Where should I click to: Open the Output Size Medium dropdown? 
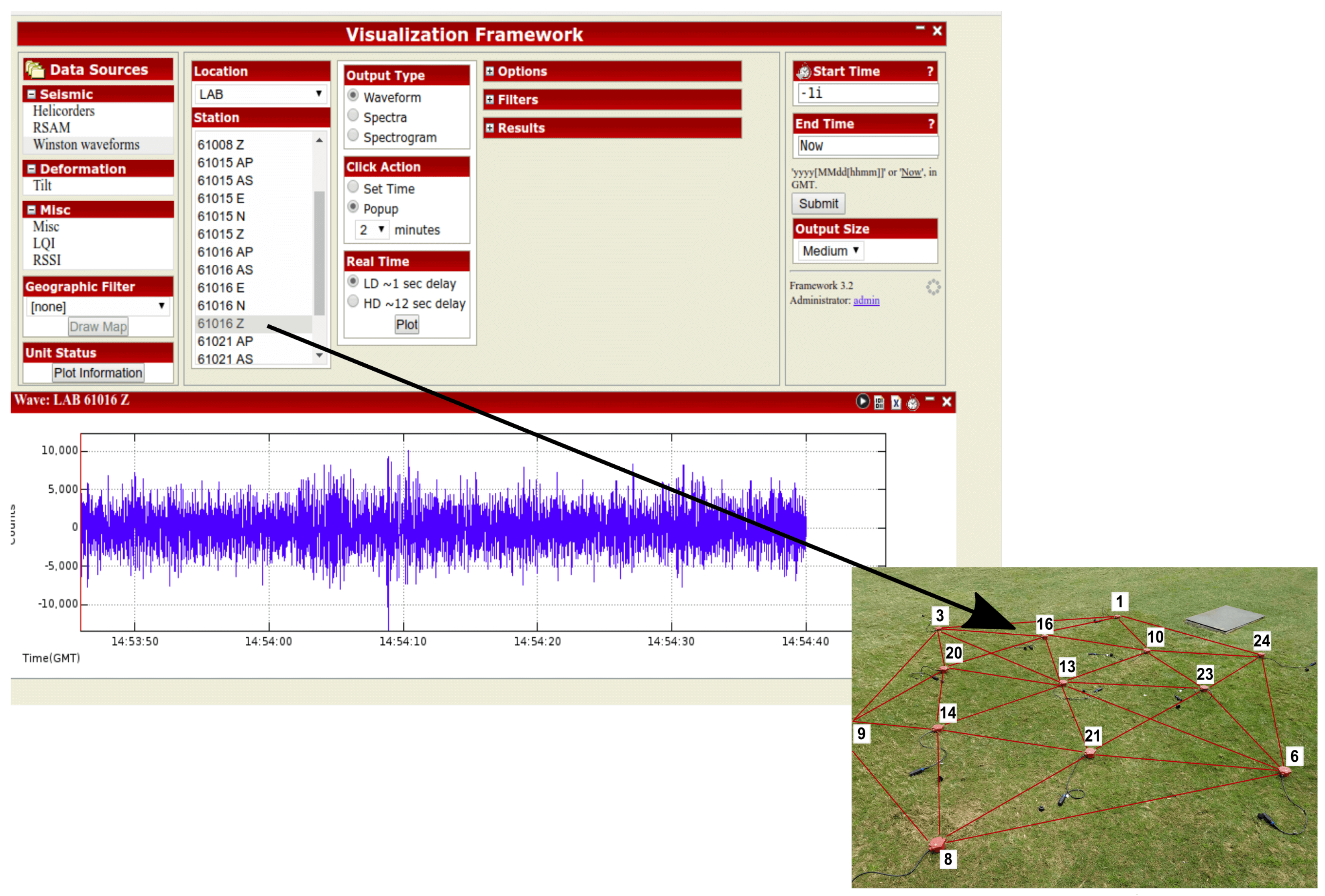830,251
